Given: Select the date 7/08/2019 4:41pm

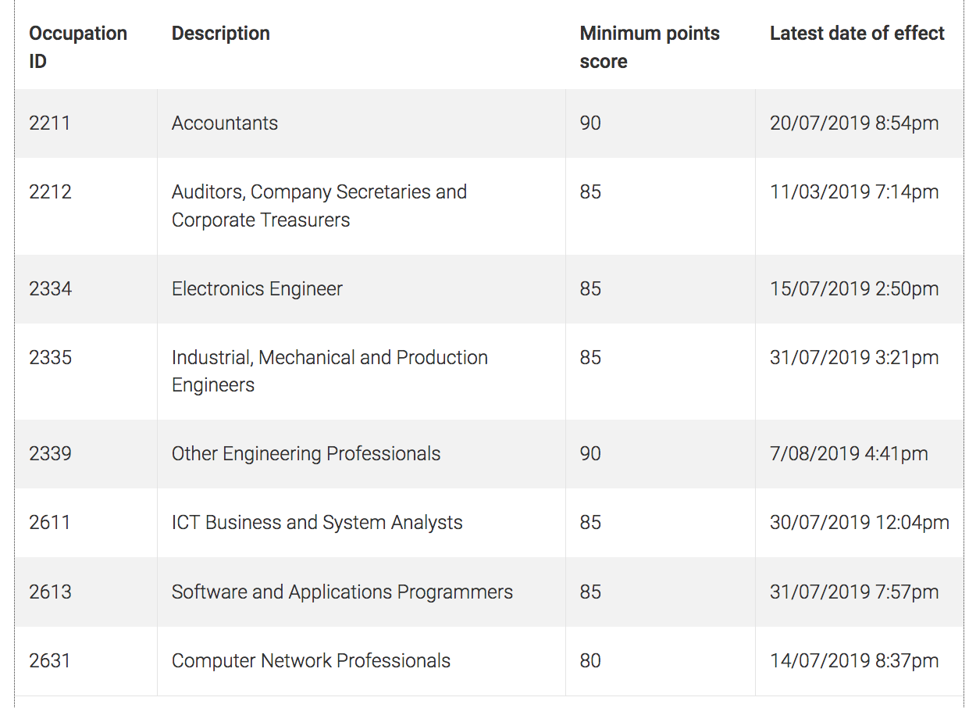Looking at the screenshot, I should click(849, 454).
